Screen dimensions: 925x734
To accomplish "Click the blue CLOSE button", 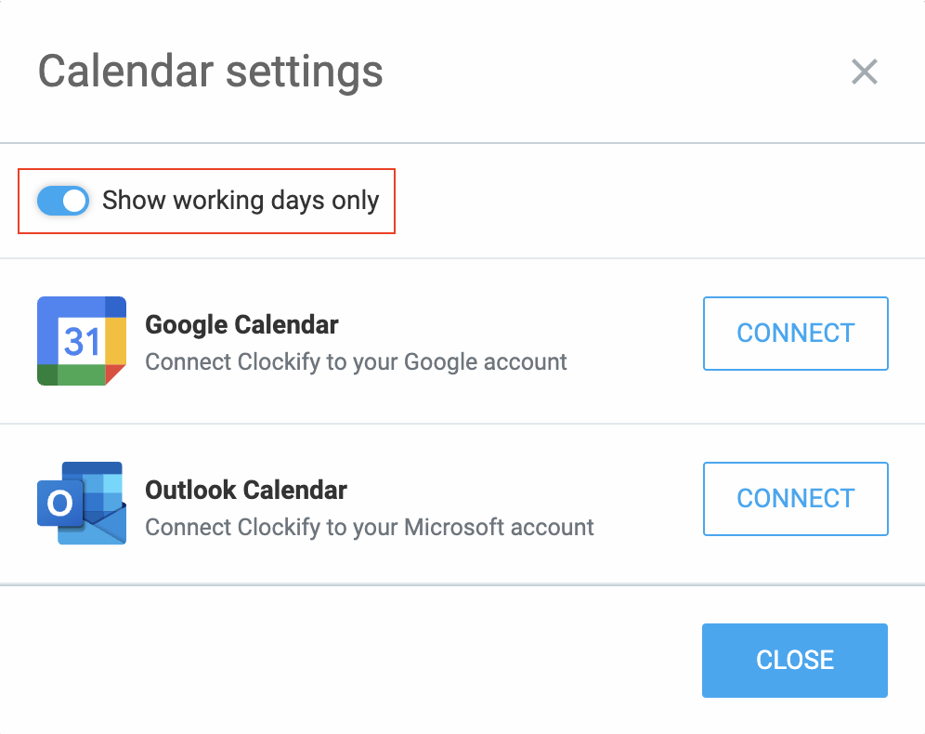I will (x=795, y=661).
